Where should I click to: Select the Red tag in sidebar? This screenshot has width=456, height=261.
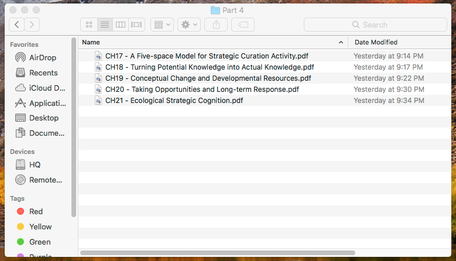pos(36,211)
